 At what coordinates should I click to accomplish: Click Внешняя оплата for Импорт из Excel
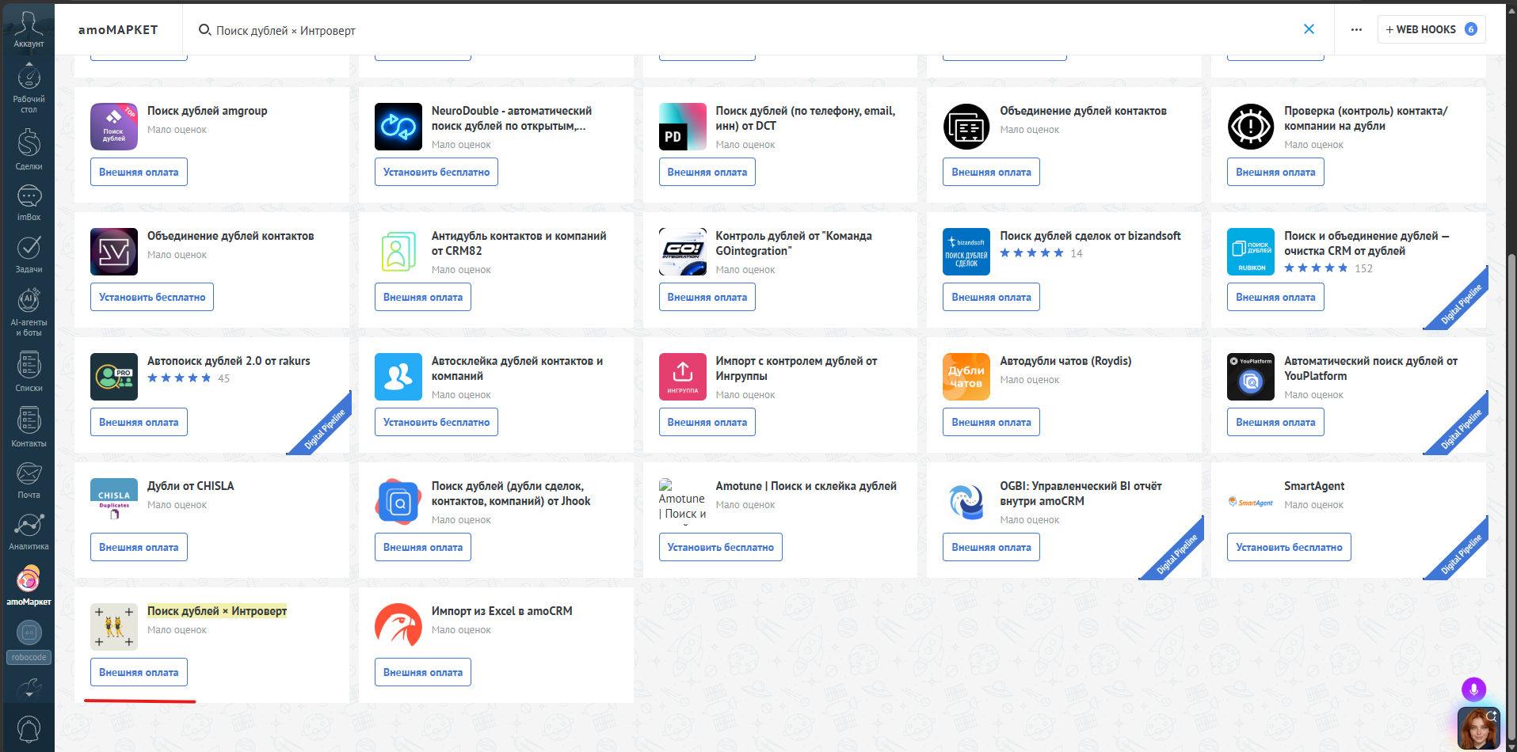423,672
